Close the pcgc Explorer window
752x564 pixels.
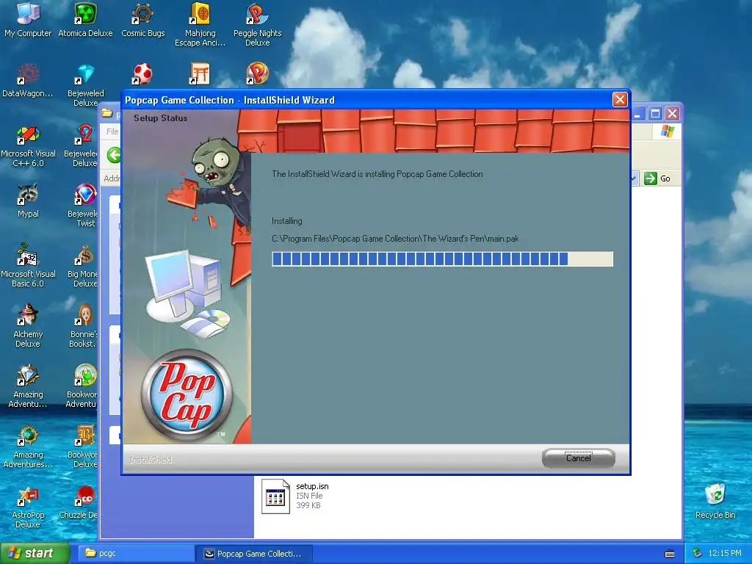(x=673, y=114)
